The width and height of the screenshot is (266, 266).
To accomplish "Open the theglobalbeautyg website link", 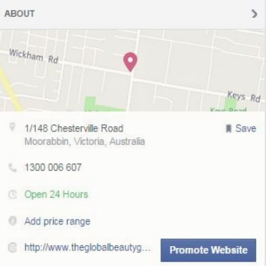I will 87,248.
